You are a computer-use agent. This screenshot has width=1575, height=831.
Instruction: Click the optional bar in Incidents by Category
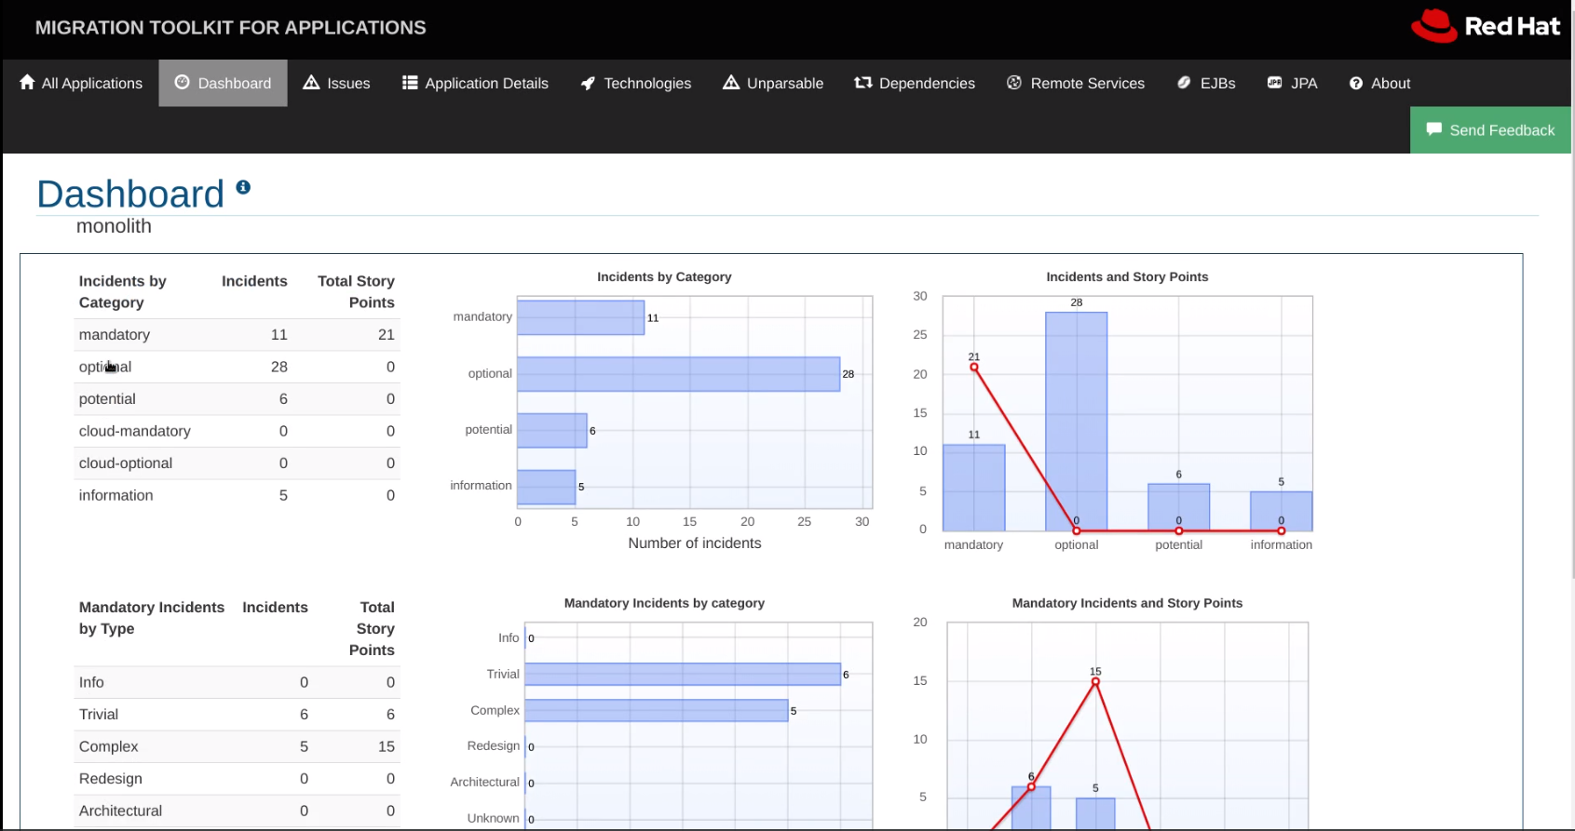678,374
